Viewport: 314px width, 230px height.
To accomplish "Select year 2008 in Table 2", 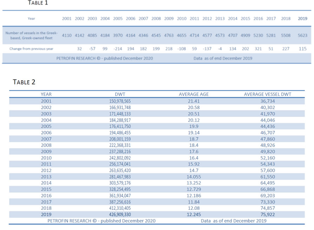I will click(46, 145).
